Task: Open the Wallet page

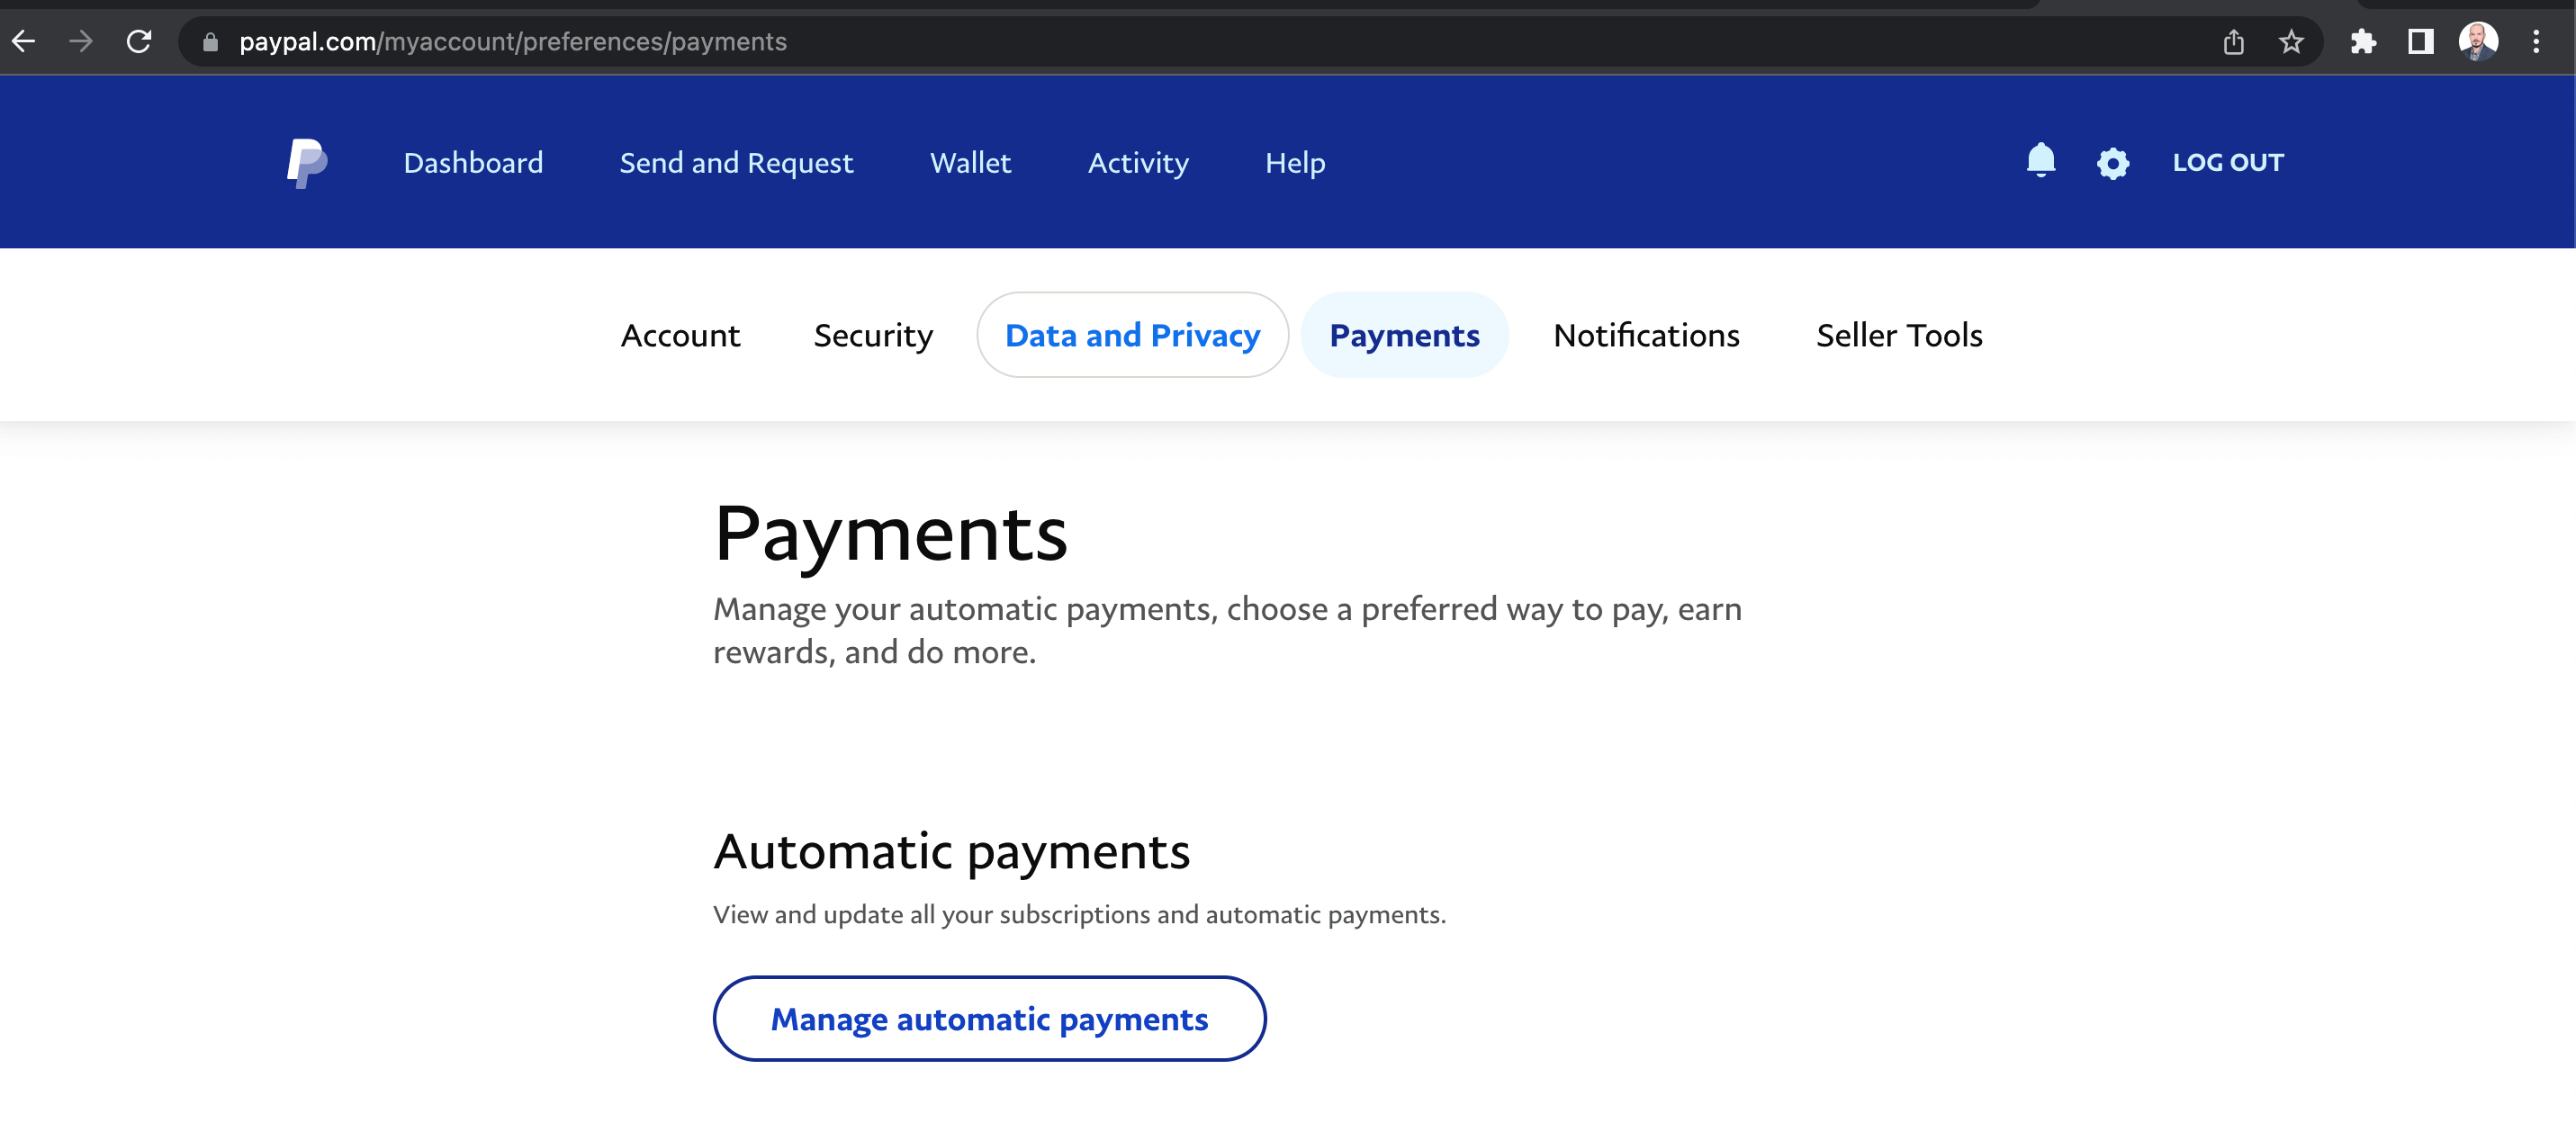Action: pos(970,163)
